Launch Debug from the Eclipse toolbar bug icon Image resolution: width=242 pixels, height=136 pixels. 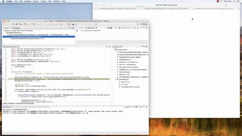coord(14,24)
